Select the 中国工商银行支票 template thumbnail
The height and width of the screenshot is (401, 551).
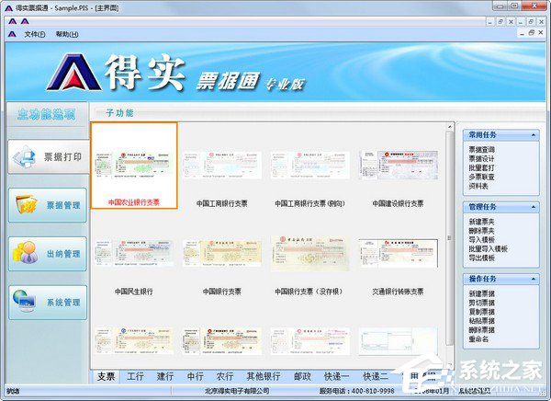pyautogui.click(x=222, y=166)
